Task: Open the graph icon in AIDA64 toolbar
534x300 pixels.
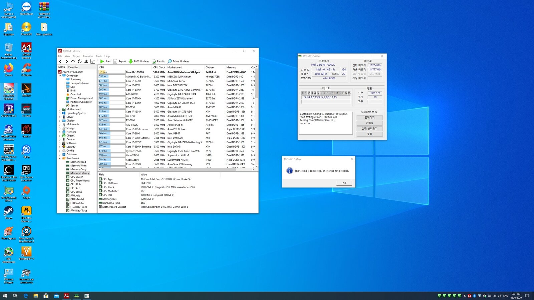Action: coord(92,61)
